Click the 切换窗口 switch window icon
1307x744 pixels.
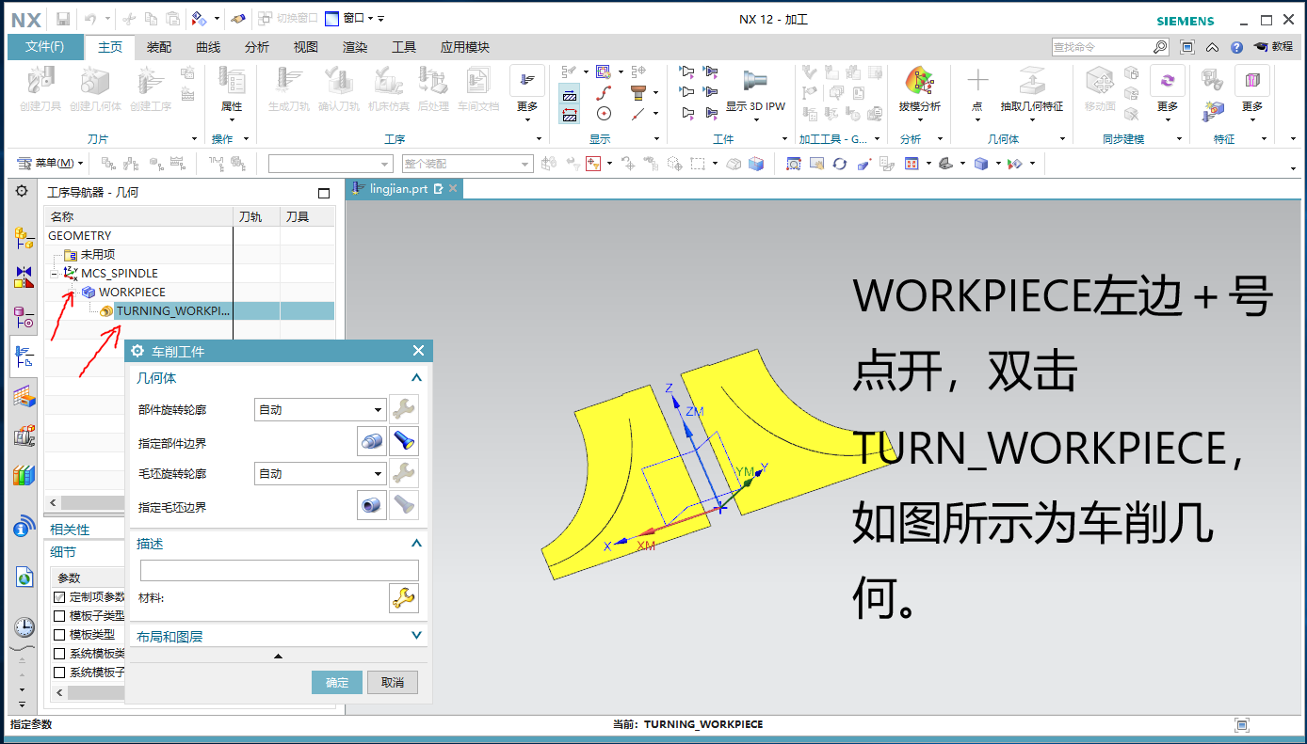click(x=287, y=18)
